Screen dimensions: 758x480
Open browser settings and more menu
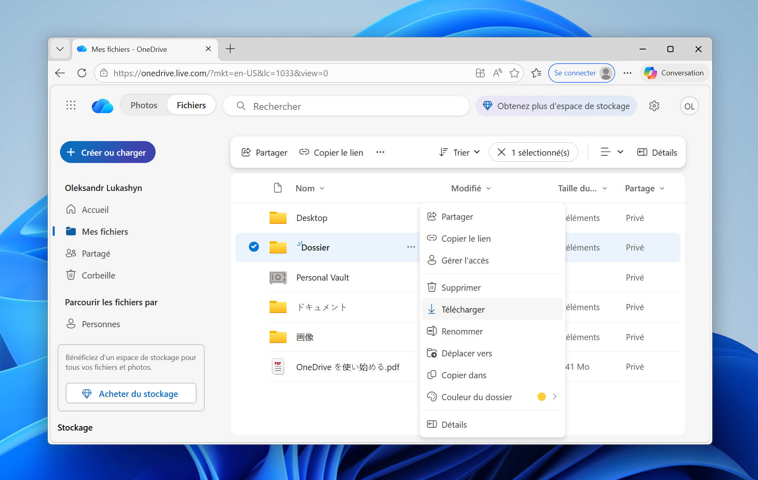click(x=627, y=73)
